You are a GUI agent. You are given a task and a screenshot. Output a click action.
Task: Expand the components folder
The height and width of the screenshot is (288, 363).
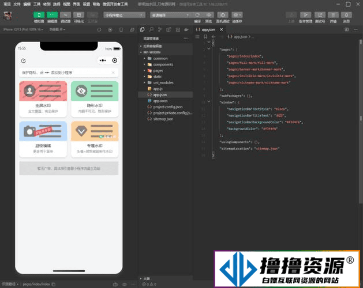(166, 65)
